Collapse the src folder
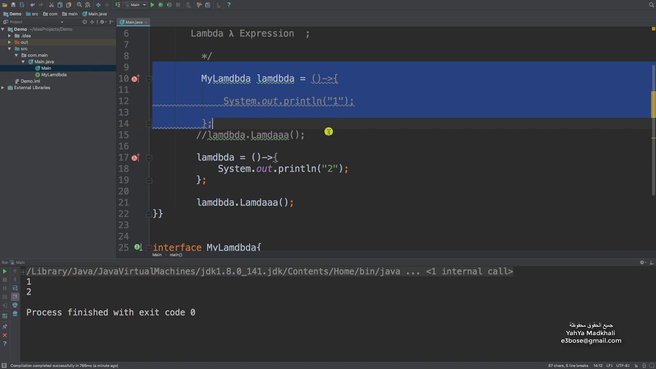This screenshot has height=369, width=656. pyautogui.click(x=9, y=49)
